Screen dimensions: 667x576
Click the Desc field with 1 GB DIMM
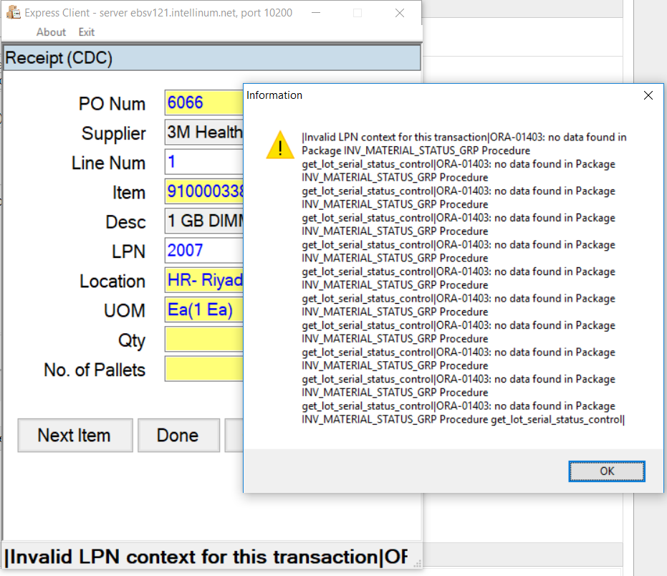click(x=203, y=221)
